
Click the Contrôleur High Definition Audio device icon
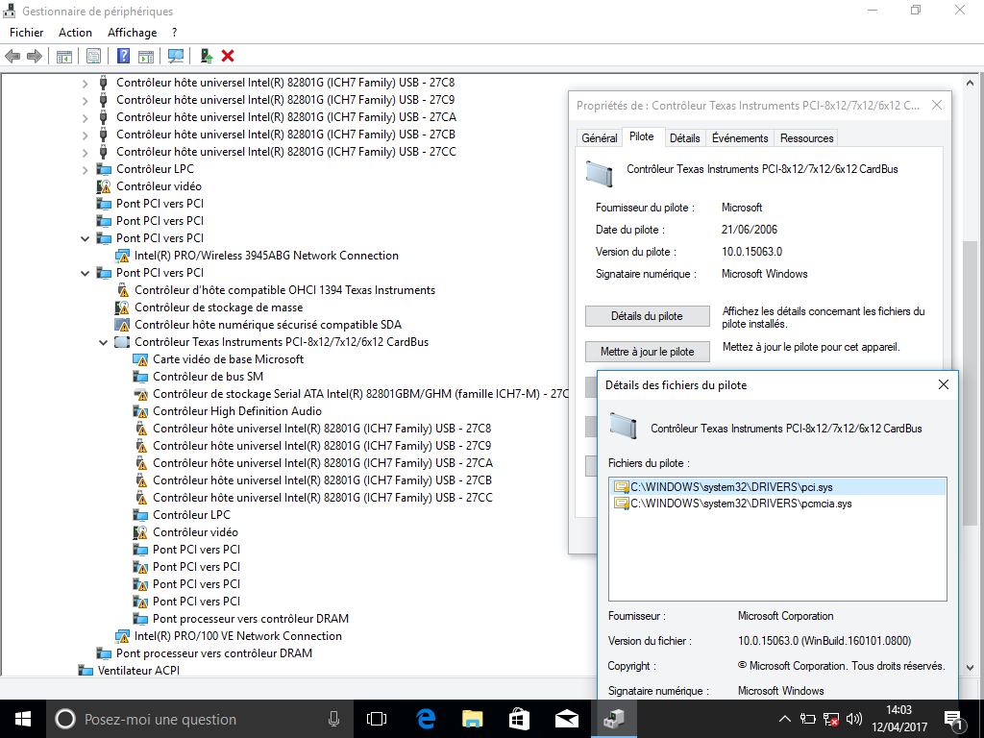[x=140, y=411]
